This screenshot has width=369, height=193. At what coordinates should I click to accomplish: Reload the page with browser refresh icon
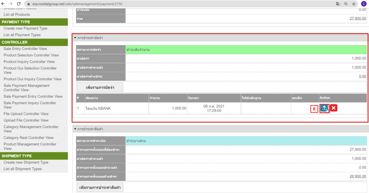coord(19,4)
